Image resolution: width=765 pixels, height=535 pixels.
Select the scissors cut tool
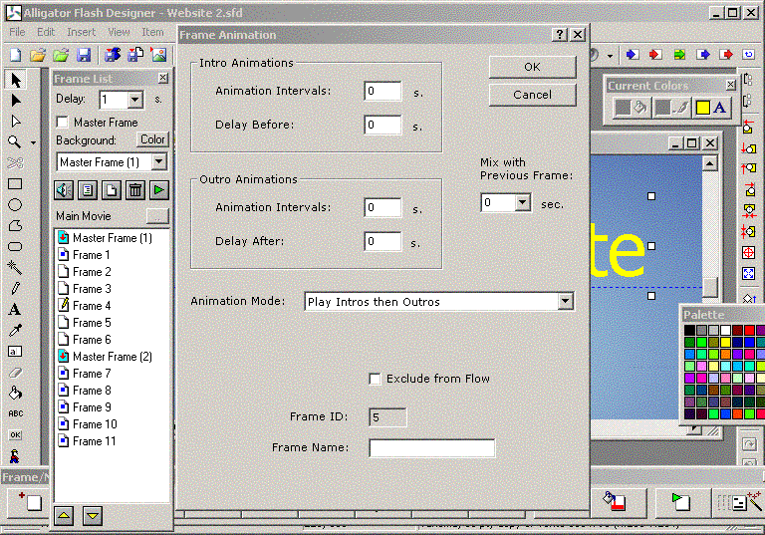click(15, 163)
